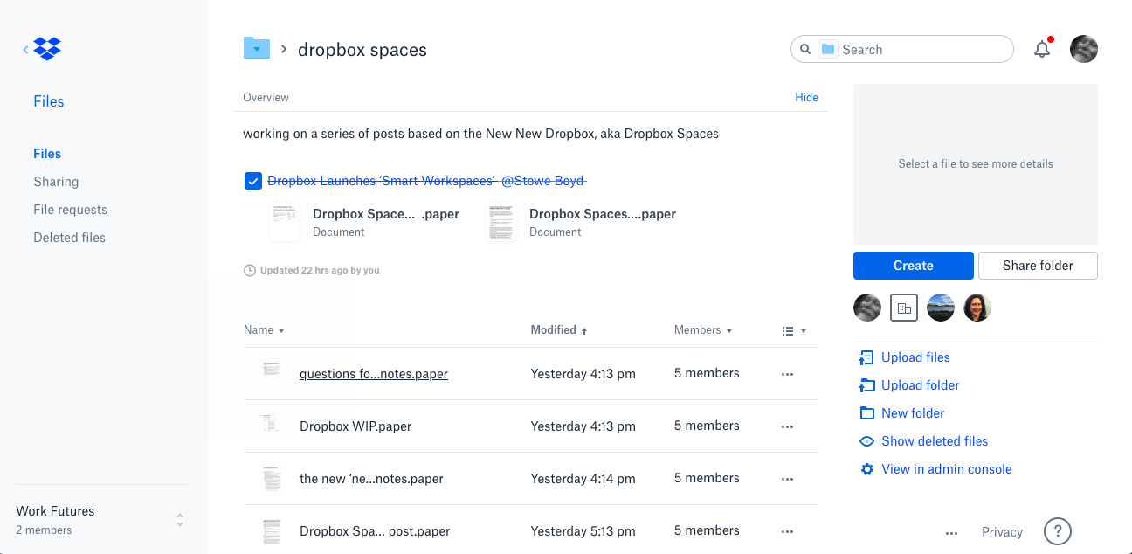Click the Upload files icon
Image resolution: width=1132 pixels, height=554 pixels.
pyautogui.click(x=866, y=357)
